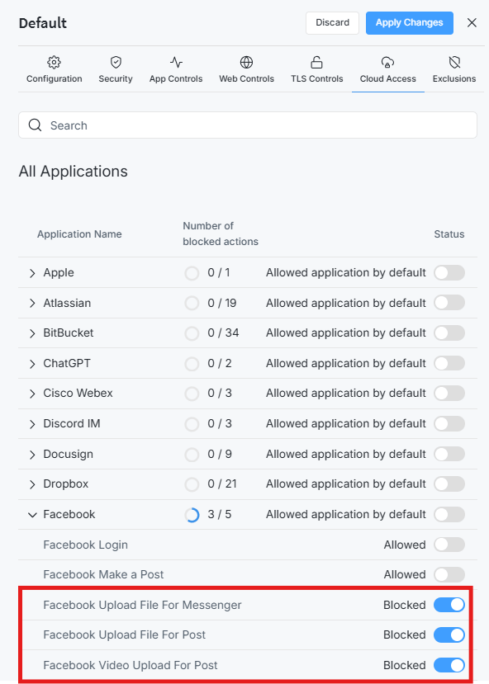Open the TLS Controls tab

[317, 69]
